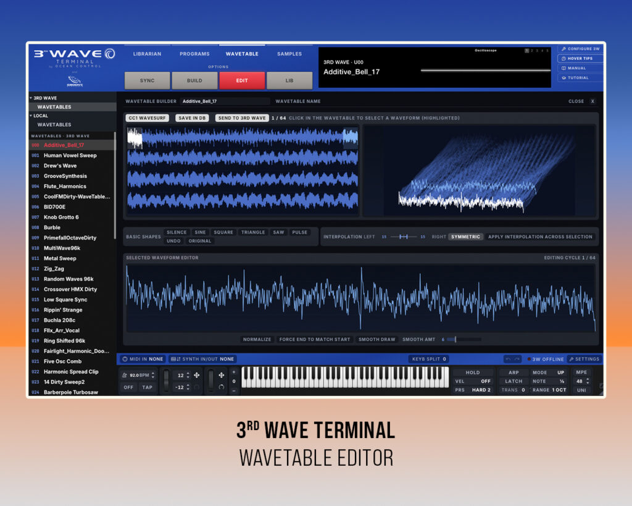This screenshot has width=632, height=506.
Task: Apply the TRIANGLE basic shape
Action: click(x=253, y=232)
